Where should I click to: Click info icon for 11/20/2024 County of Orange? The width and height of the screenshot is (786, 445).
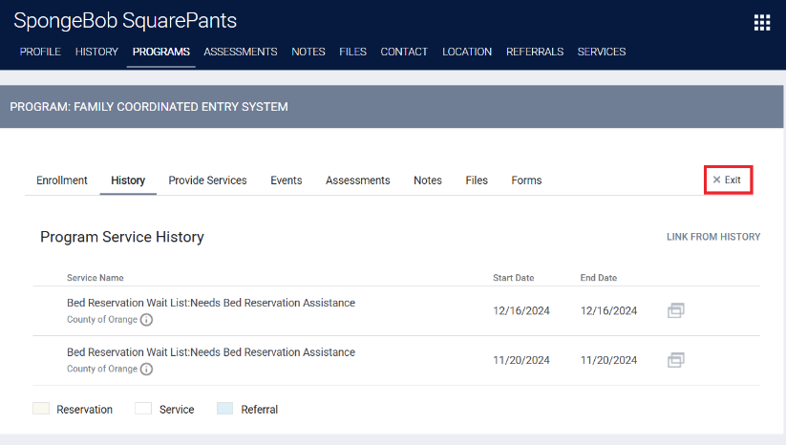coord(146,370)
